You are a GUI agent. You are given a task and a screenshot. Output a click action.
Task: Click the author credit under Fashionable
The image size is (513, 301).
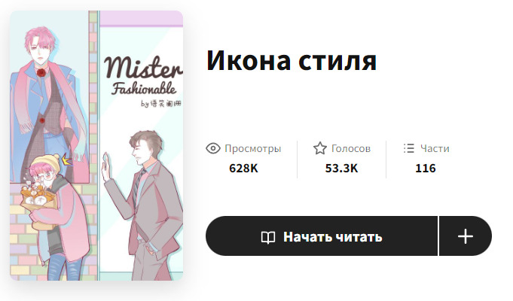[x=161, y=104]
